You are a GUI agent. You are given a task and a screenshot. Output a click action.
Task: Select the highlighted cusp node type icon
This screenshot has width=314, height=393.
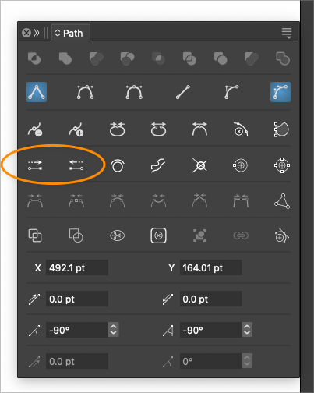coord(37,92)
